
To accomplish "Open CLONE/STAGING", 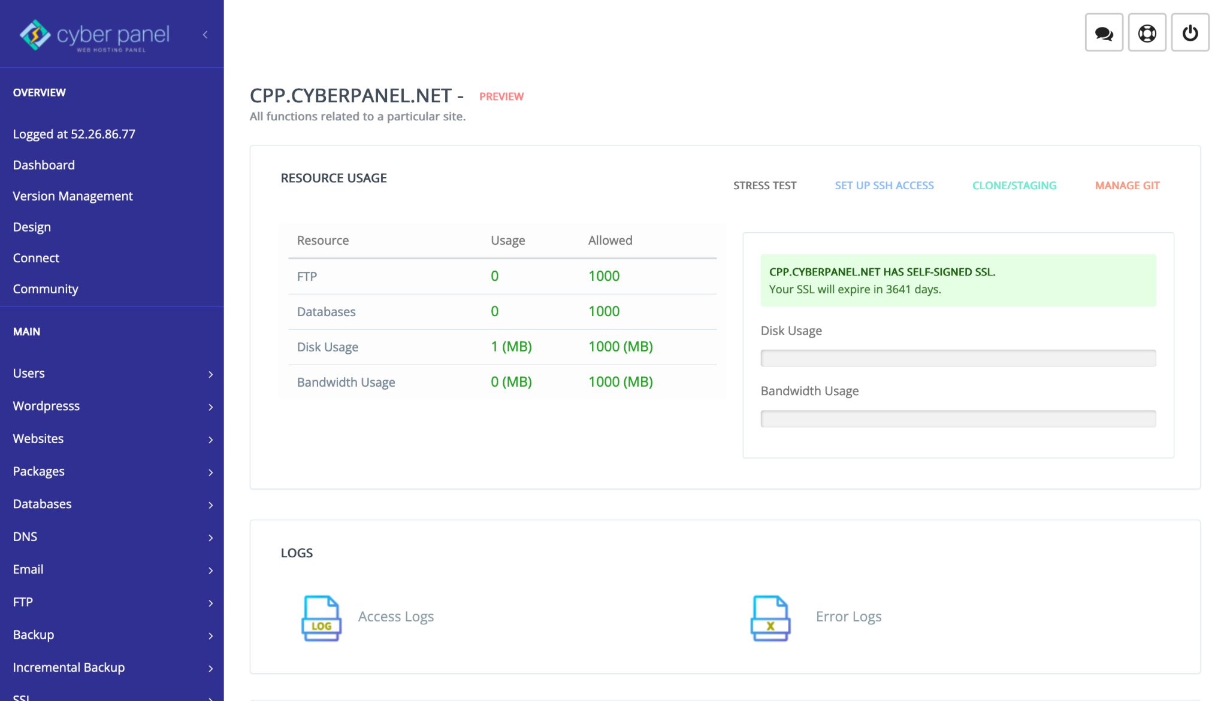I will pos(1014,186).
